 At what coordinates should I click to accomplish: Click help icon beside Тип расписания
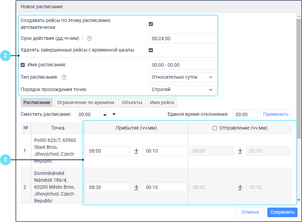(x=64, y=77)
